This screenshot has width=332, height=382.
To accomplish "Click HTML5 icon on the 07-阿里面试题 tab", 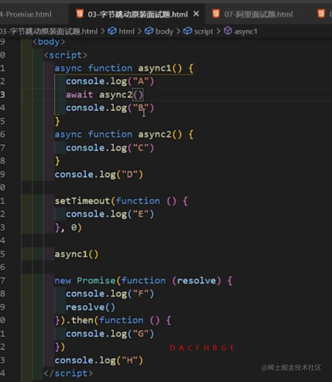I will click(x=216, y=14).
